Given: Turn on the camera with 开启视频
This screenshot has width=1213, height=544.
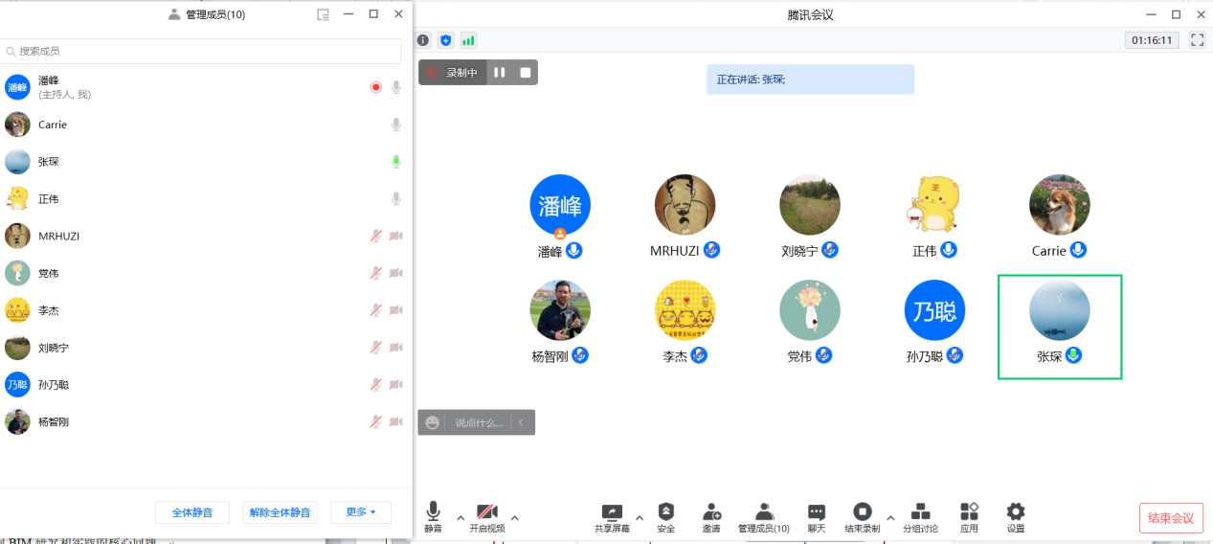Looking at the screenshot, I should point(487,516).
